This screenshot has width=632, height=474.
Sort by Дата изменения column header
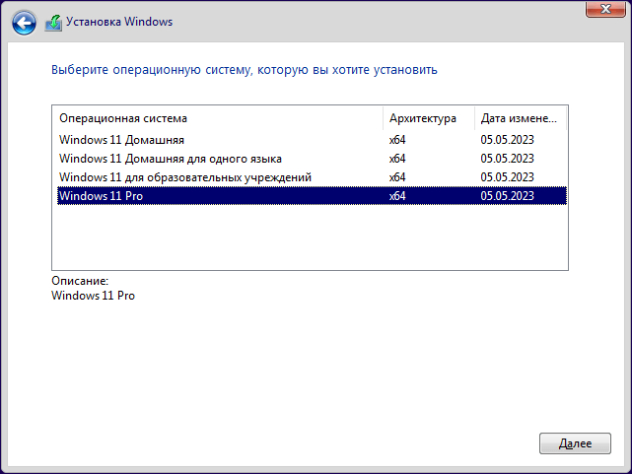point(519,119)
